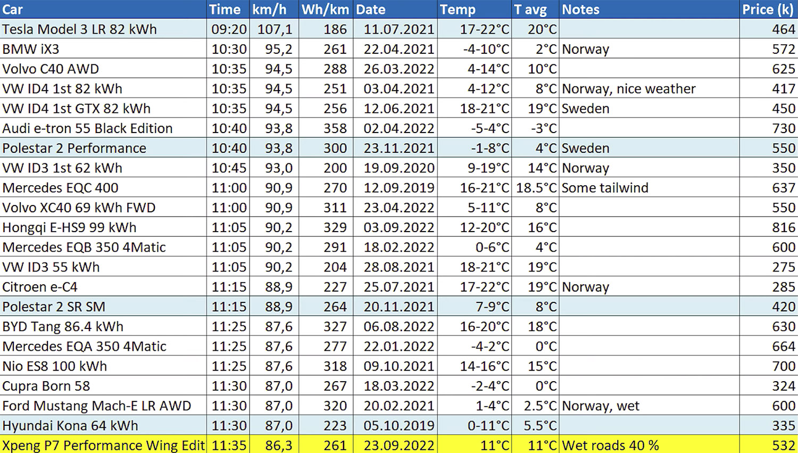Select the 'VW ID3 55 kWh' cell
This screenshot has height=453, width=798.
click(103, 267)
